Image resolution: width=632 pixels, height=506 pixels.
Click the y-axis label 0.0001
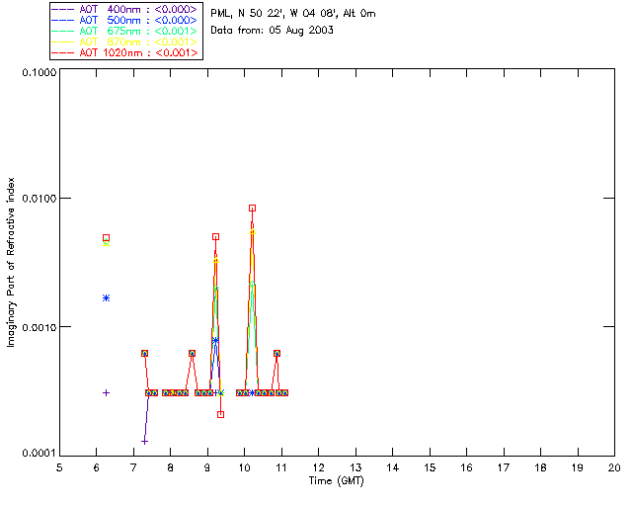(x=39, y=454)
